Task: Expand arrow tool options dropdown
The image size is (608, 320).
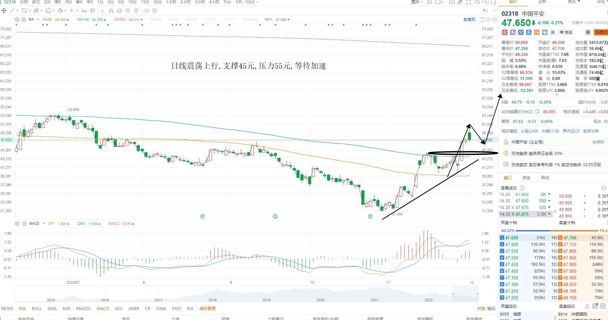Action: [77, 11]
